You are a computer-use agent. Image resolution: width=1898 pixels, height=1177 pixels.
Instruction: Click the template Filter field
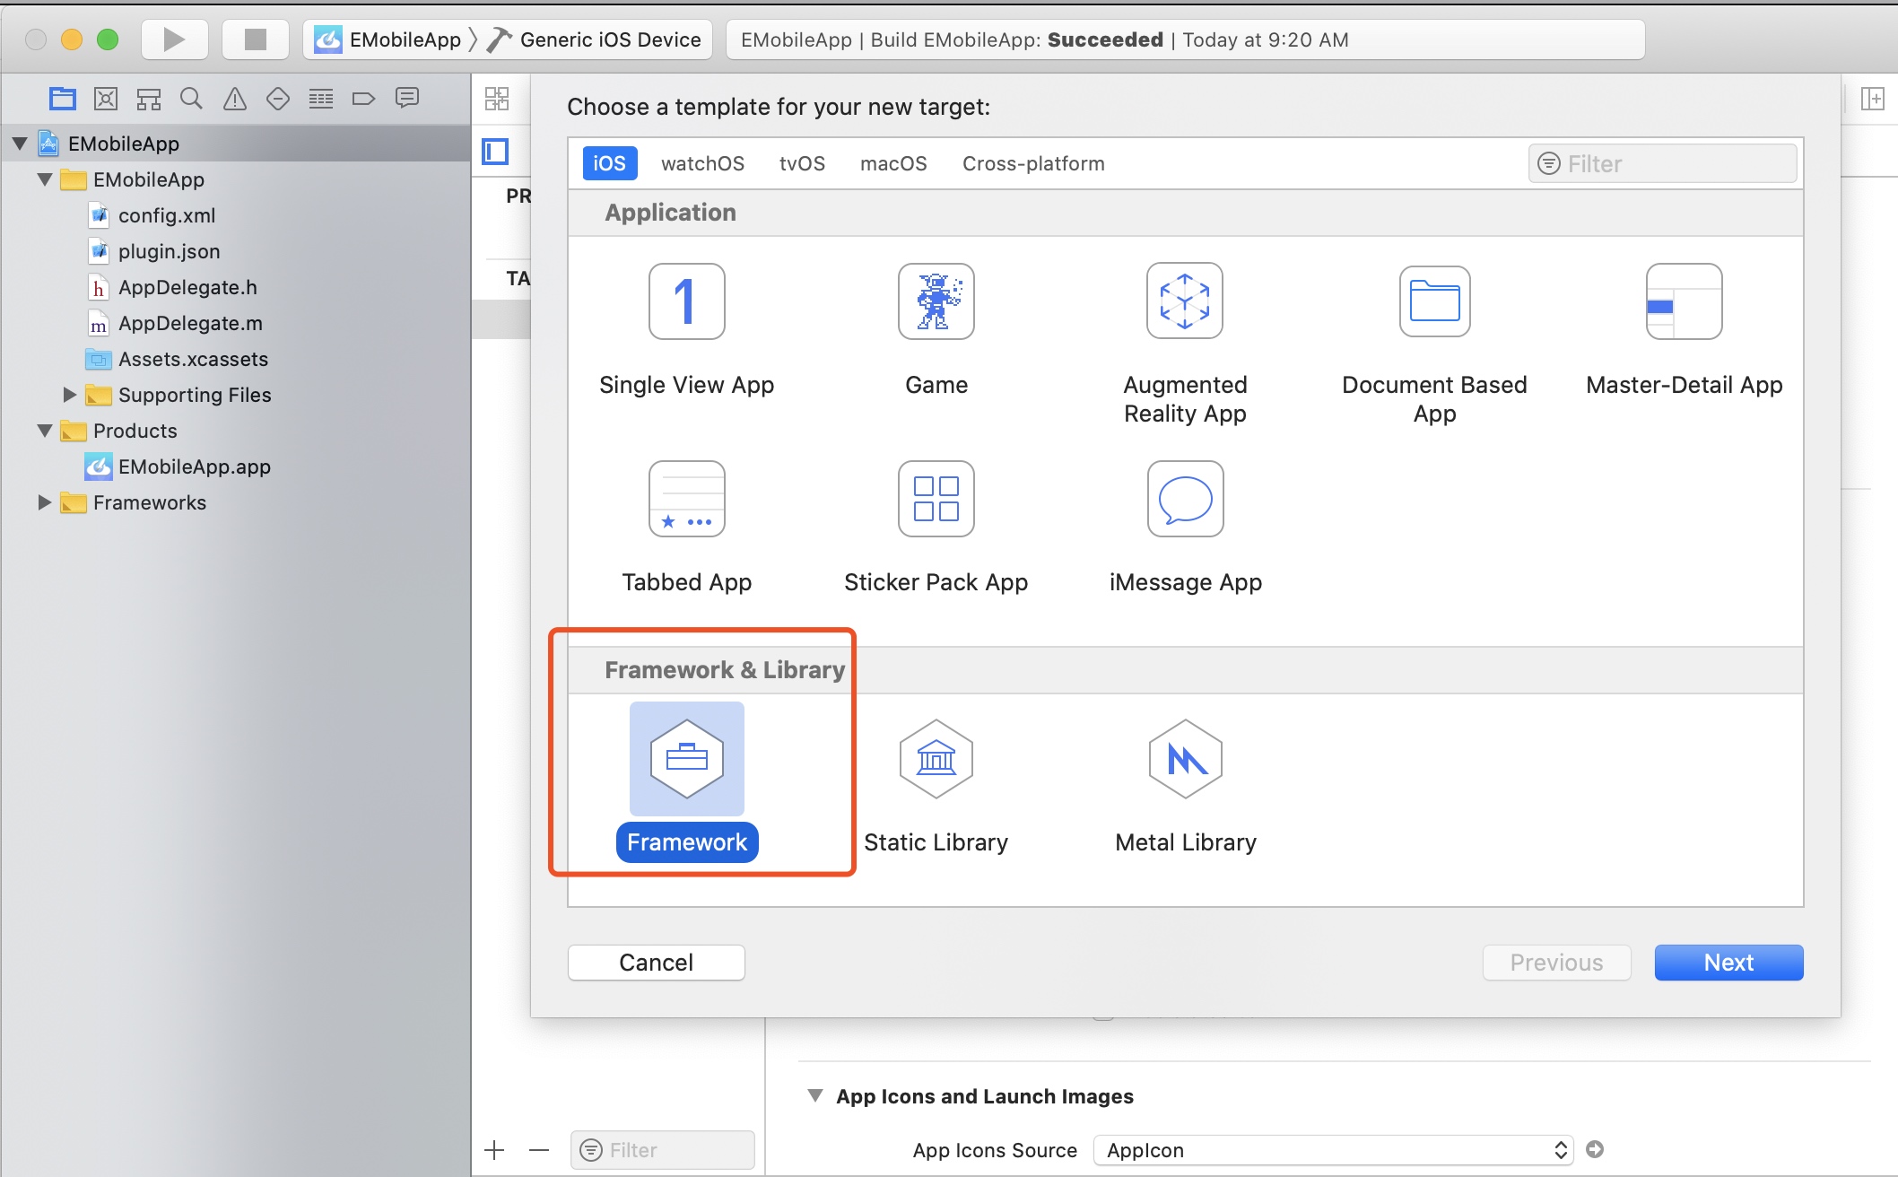[x=1663, y=163]
